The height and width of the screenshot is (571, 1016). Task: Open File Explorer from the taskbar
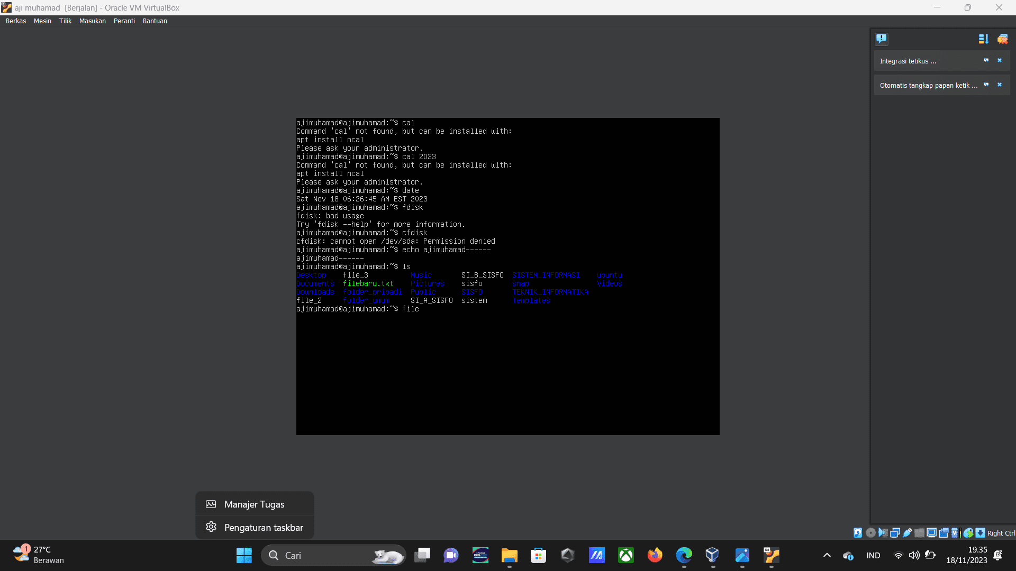coord(510,555)
